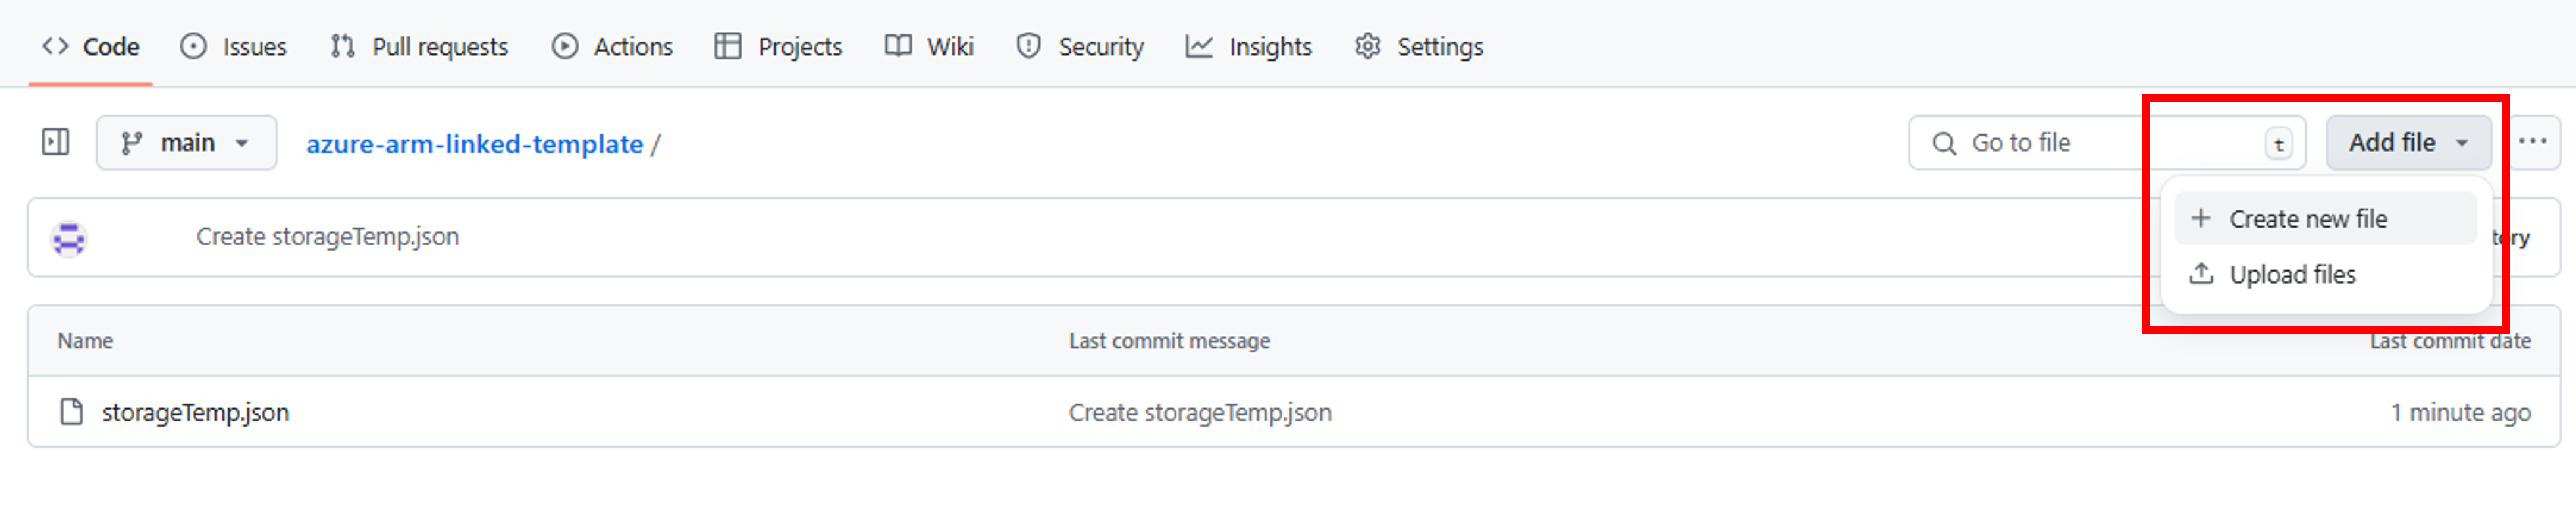Image resolution: width=2576 pixels, height=510 pixels.
Task: Expand the main branch selector
Action: click(x=186, y=142)
